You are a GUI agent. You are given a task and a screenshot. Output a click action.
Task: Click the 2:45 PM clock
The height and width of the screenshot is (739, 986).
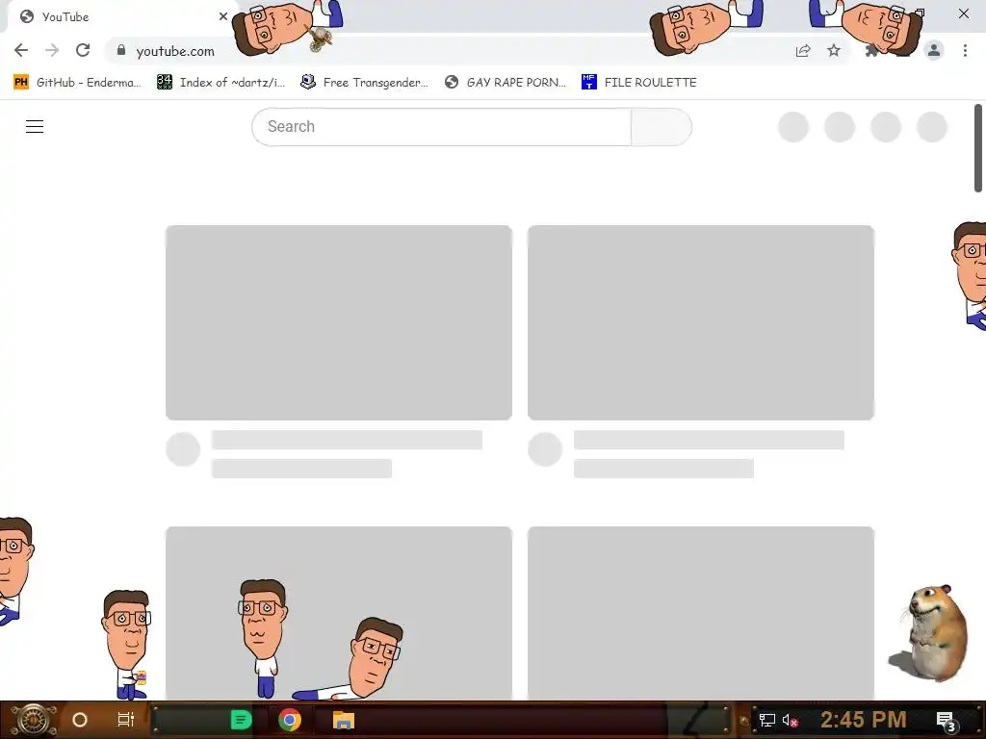pyautogui.click(x=864, y=720)
